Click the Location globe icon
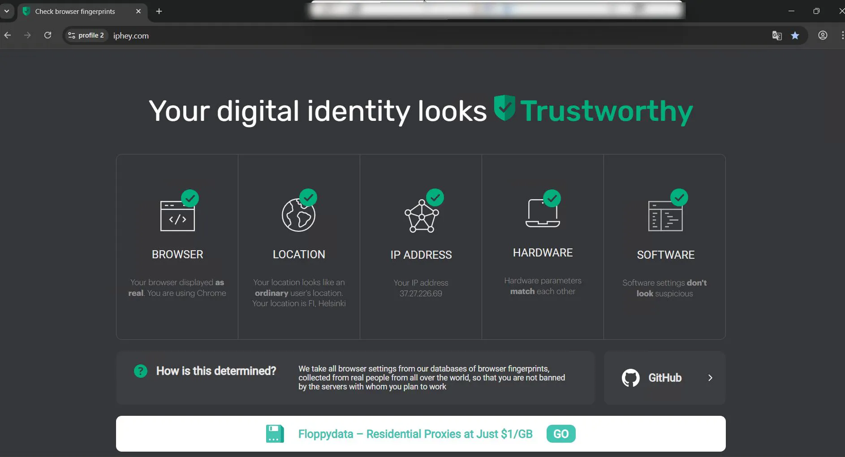The height and width of the screenshot is (457, 845). pos(298,215)
